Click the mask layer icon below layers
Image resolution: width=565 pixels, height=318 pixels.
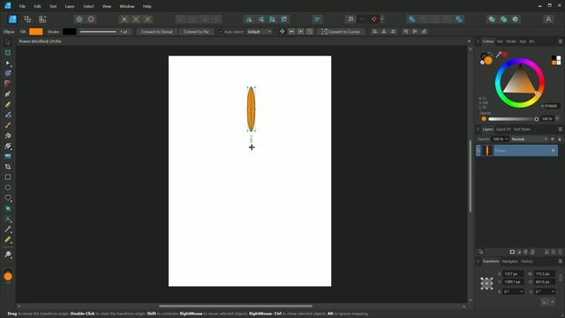512,252
